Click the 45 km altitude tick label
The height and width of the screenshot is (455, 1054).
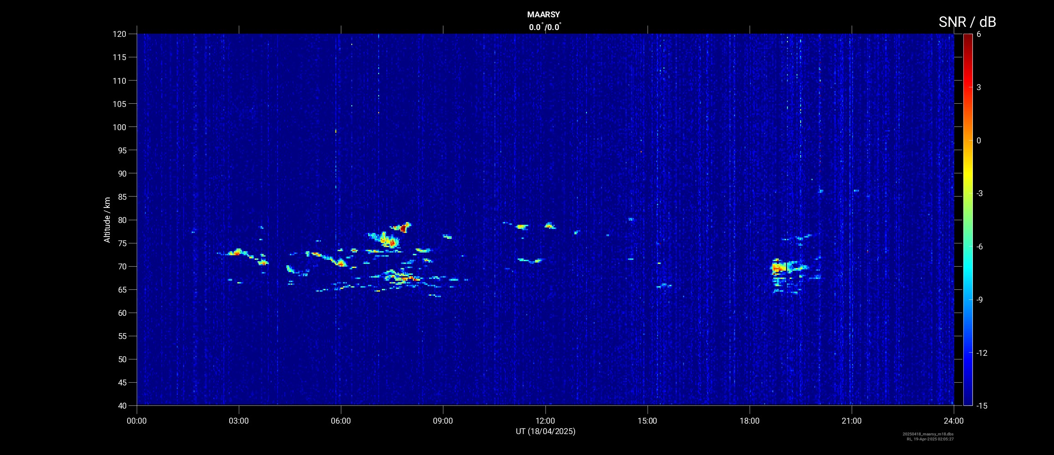click(122, 382)
